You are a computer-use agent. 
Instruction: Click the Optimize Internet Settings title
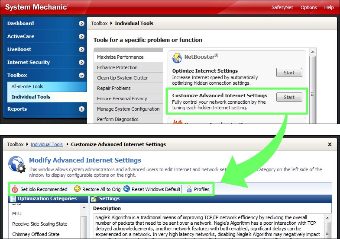pyautogui.click(x=205, y=71)
